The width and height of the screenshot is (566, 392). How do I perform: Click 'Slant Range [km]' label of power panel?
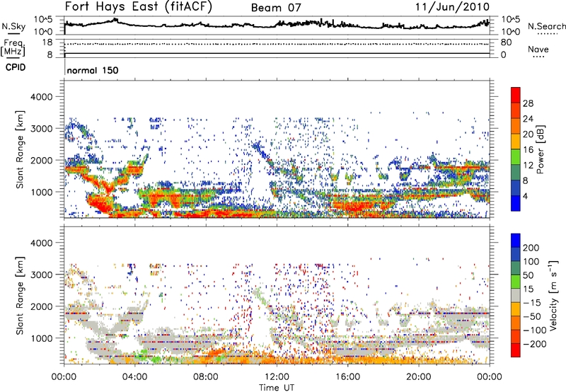19,149
